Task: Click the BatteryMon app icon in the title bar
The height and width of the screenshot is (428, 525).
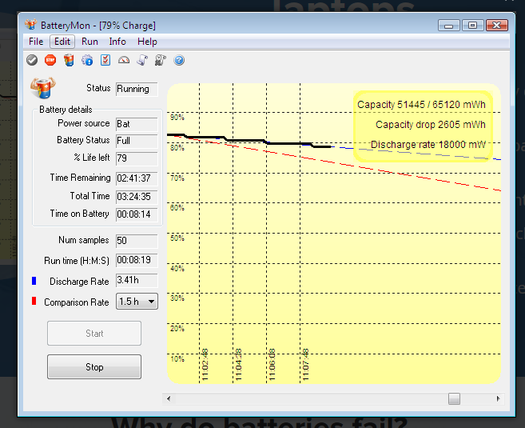Action: [30, 25]
